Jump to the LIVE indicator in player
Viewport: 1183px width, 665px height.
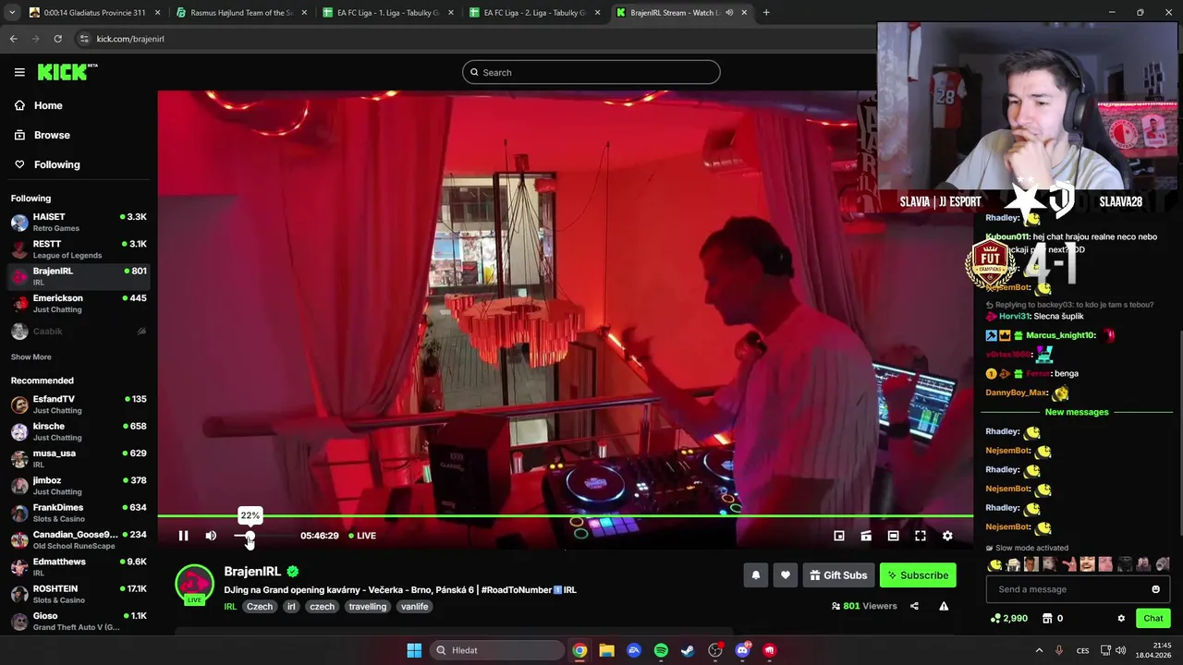362,536
